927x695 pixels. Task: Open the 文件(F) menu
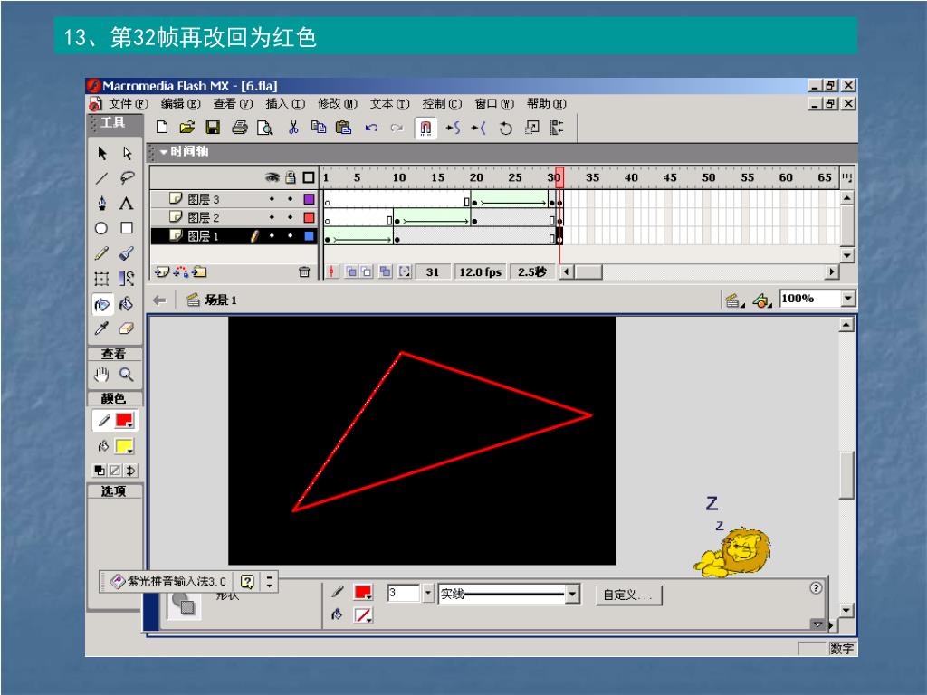pos(129,104)
